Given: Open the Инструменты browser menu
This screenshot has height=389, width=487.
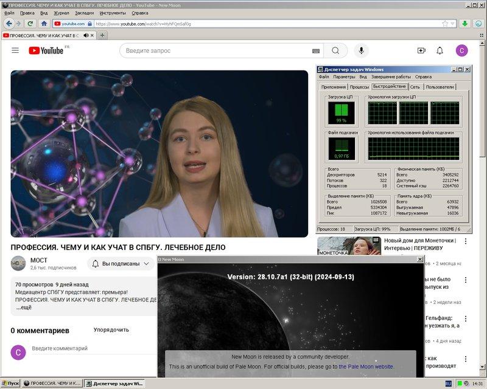Looking at the screenshot, I should (x=113, y=13).
